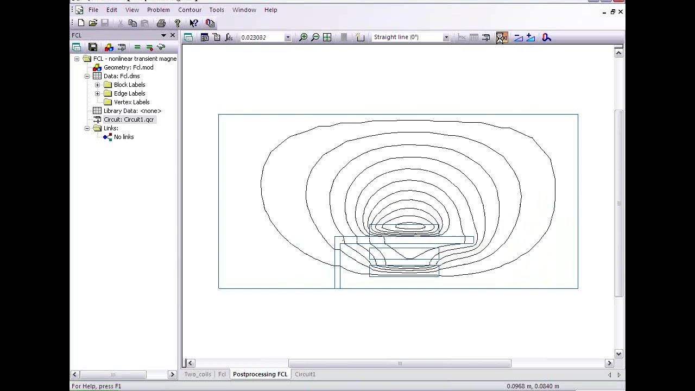Screen dimensions: 695x391
Task: Switch to the Circuit1 tab
Action: (305, 374)
